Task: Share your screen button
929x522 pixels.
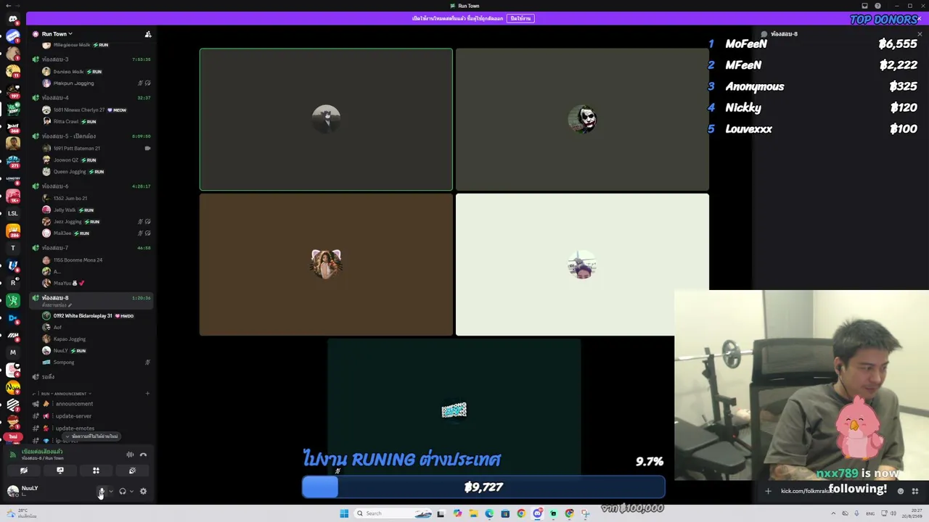Action: point(60,471)
